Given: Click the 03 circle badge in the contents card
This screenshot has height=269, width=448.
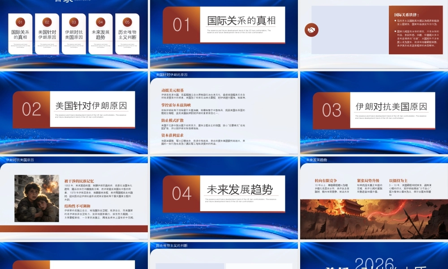Looking at the screenshot, I should click(74, 22).
